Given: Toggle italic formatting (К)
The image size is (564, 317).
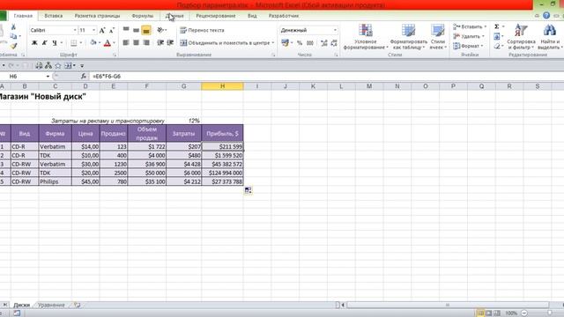Looking at the screenshot, I should [45, 43].
